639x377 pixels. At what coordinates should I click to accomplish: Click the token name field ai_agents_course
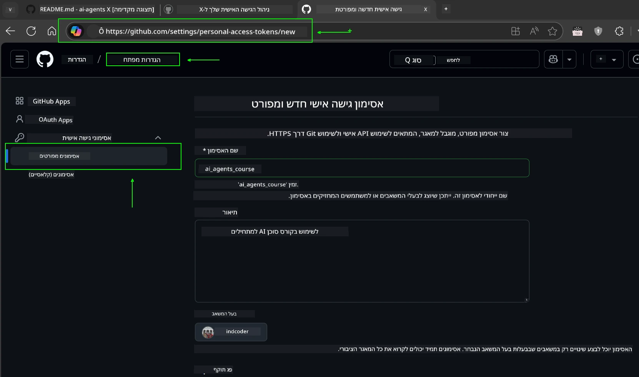tap(362, 168)
